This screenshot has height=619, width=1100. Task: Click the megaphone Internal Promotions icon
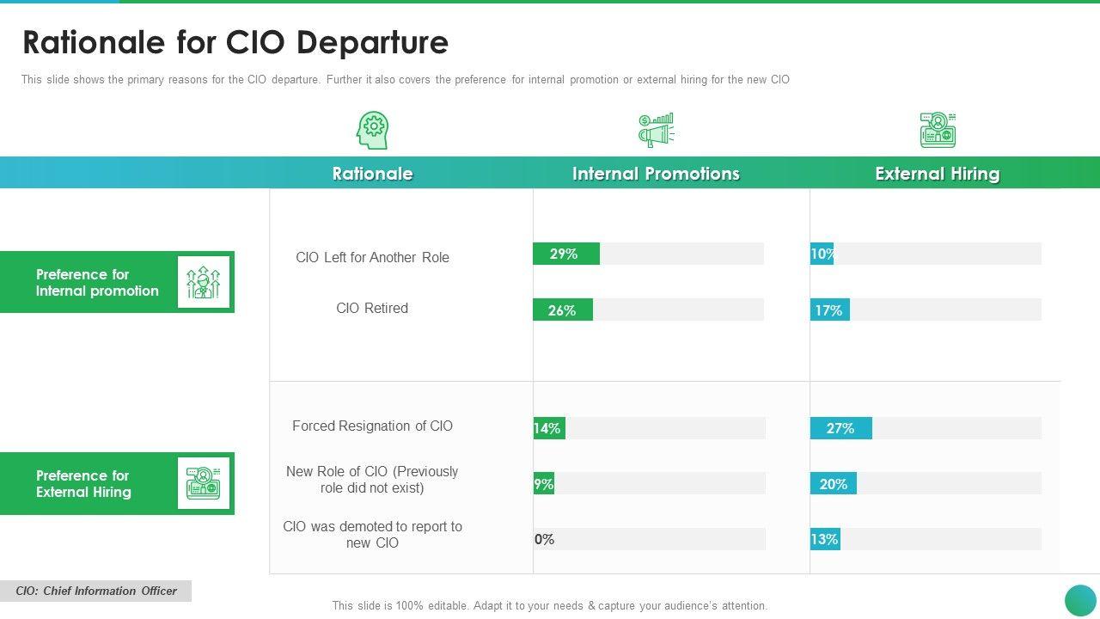point(656,130)
